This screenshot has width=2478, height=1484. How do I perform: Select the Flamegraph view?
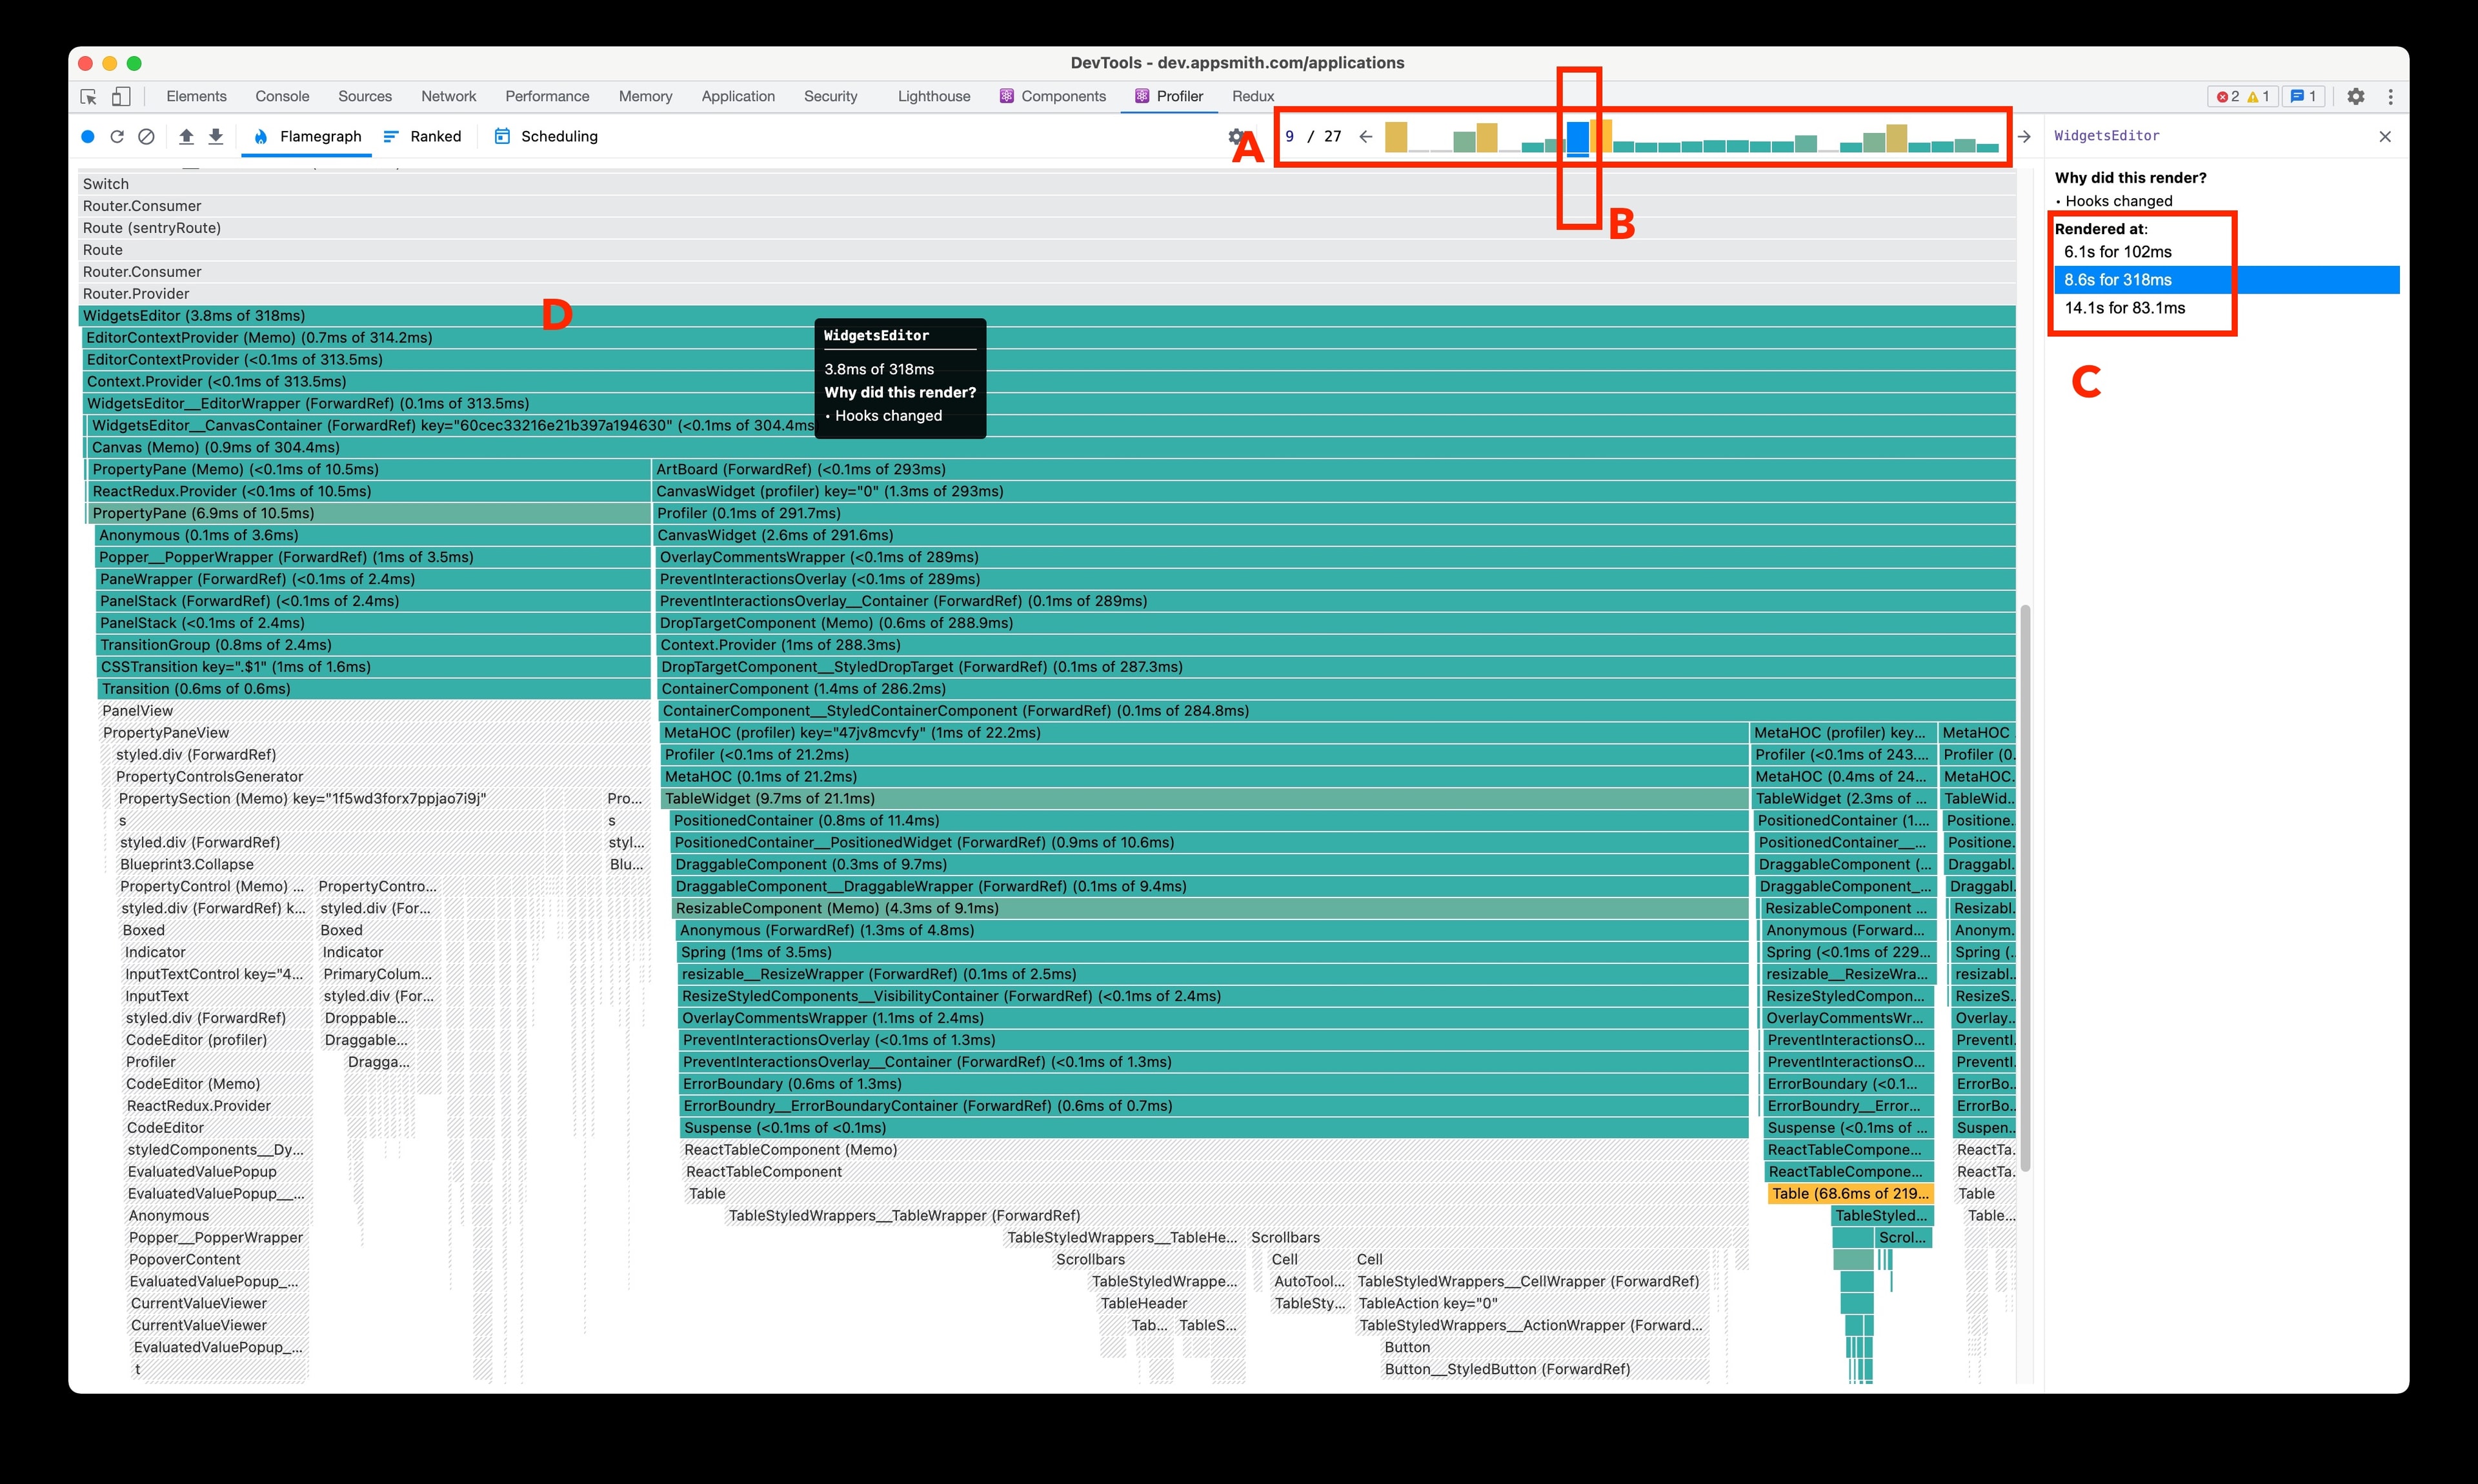click(x=307, y=137)
